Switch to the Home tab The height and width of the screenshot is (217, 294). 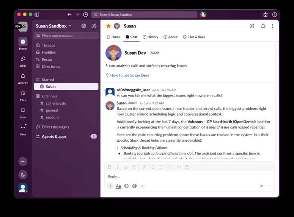[x=113, y=37]
